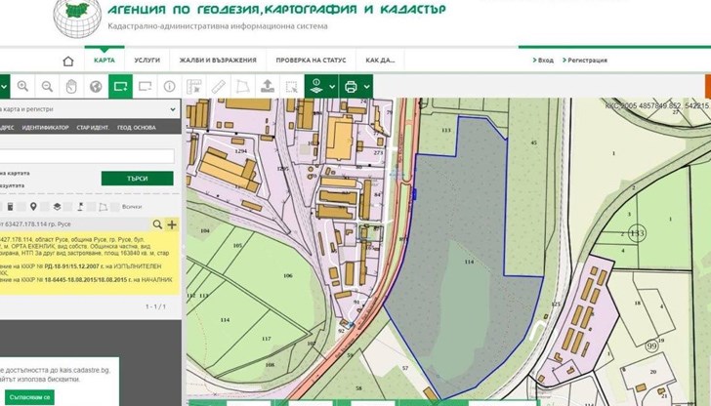Click the globe full extent icon
The width and height of the screenshot is (711, 406).
click(x=96, y=86)
